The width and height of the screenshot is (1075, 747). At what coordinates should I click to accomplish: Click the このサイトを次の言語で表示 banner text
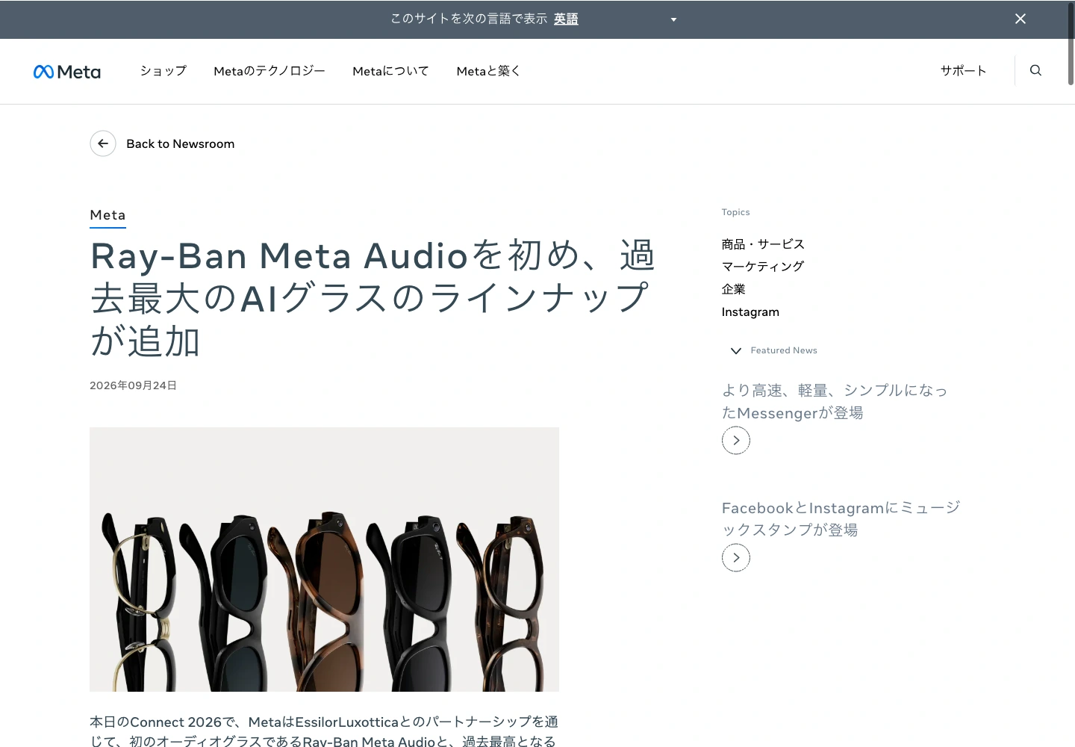click(469, 19)
